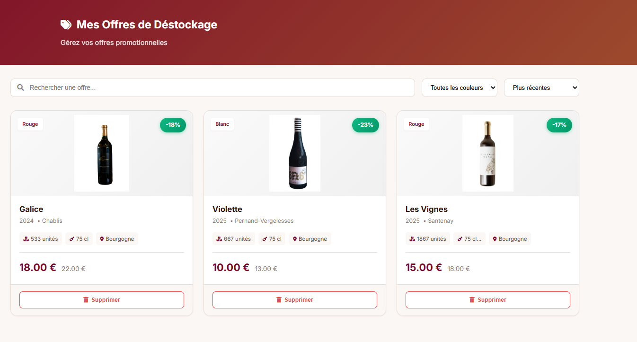Click the 'Blanc' badge on Violette's card
The height and width of the screenshot is (342, 637).
(x=222, y=123)
